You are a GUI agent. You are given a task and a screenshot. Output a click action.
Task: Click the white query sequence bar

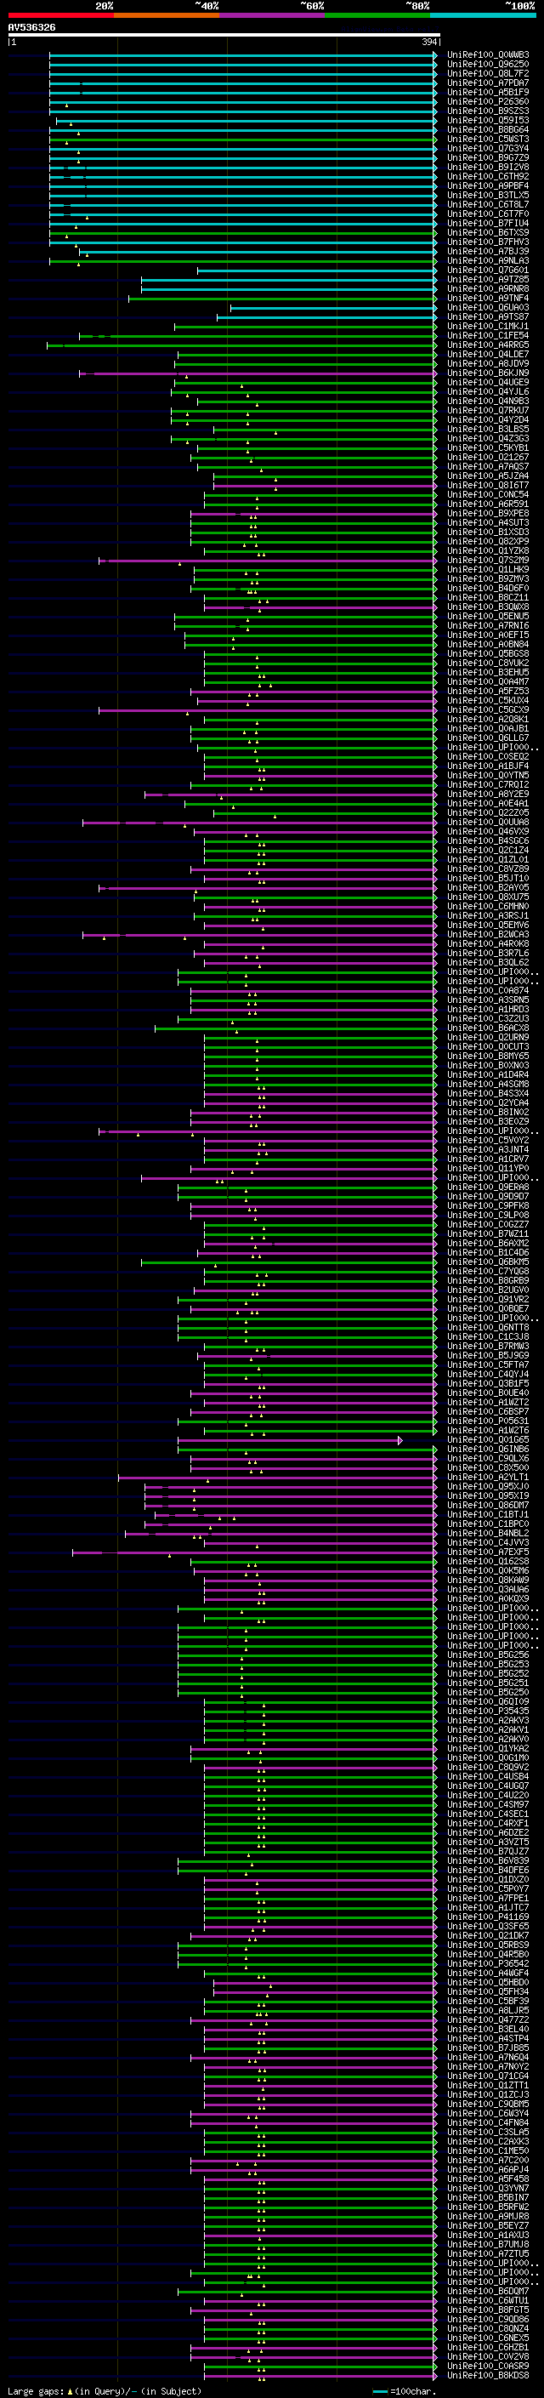(x=224, y=36)
